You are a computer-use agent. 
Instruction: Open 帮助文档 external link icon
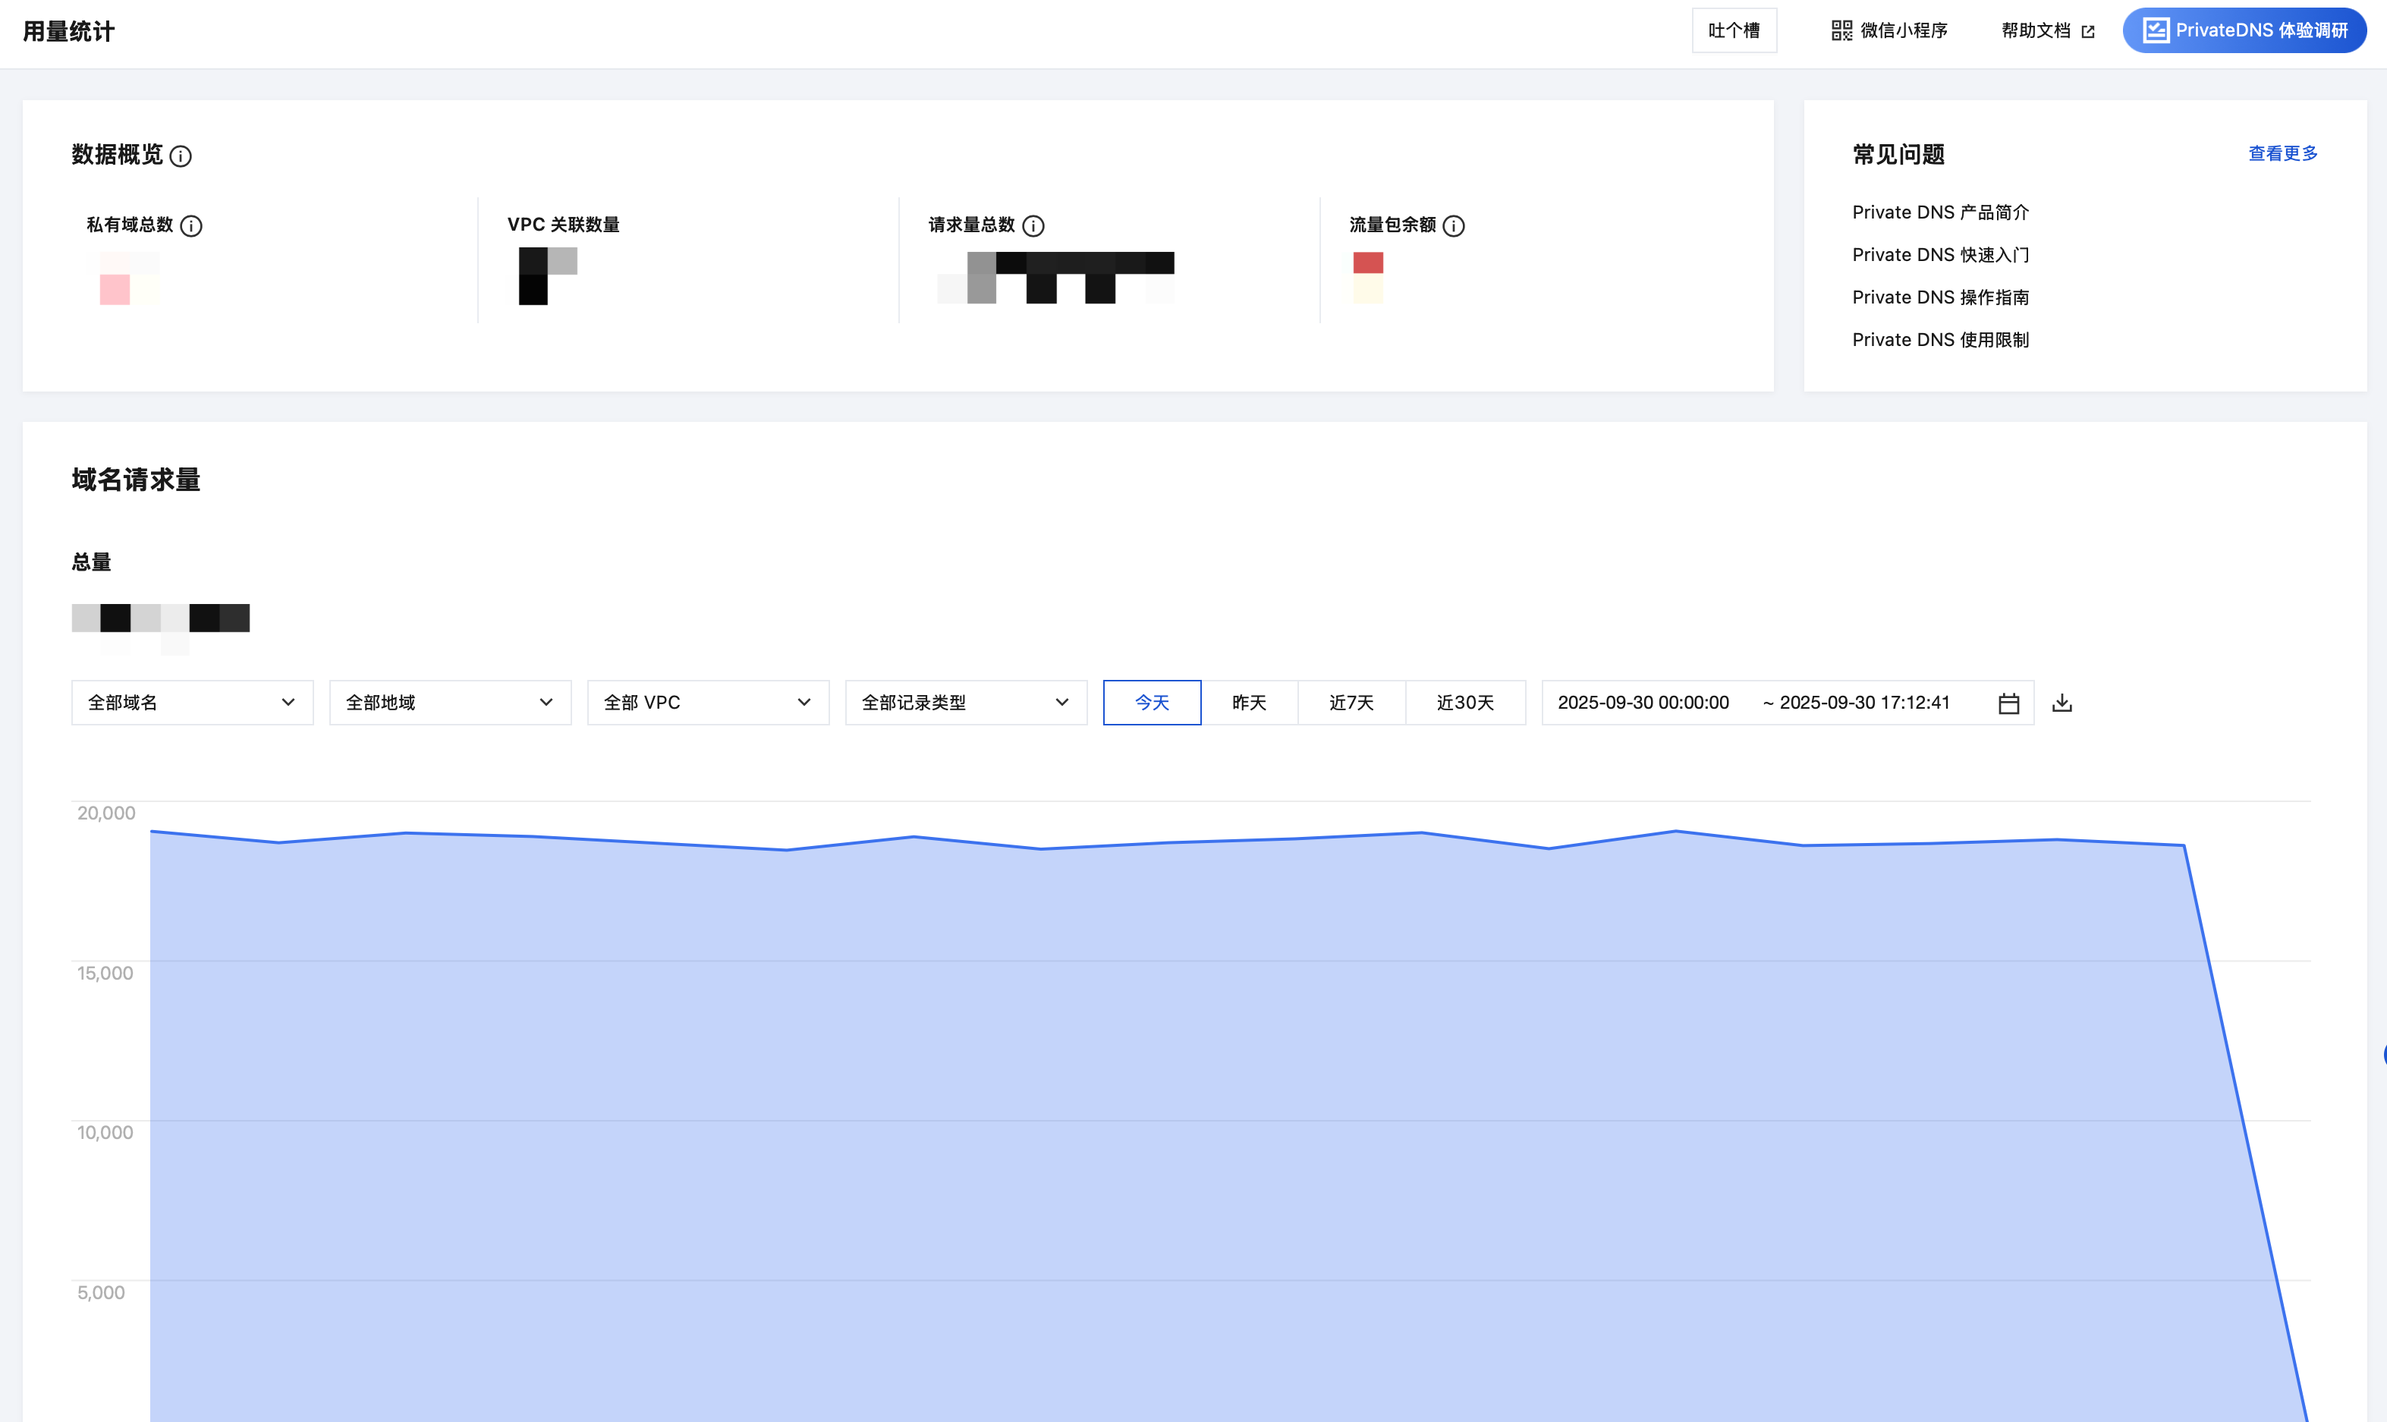(x=2088, y=32)
